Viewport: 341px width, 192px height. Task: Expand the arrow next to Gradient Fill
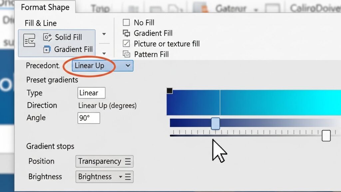(x=104, y=53)
